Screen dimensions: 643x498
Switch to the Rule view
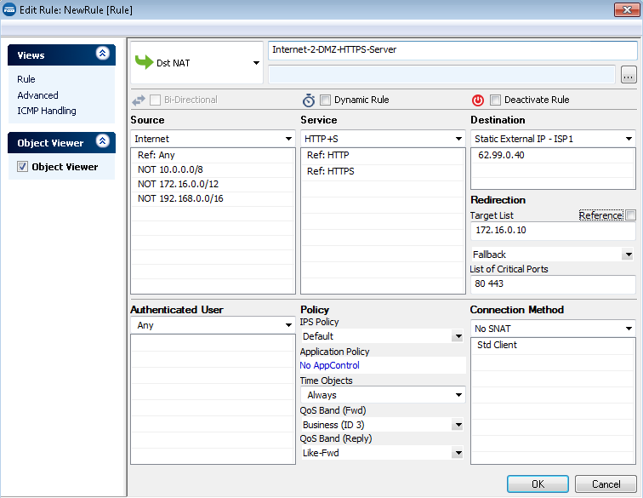click(26, 79)
